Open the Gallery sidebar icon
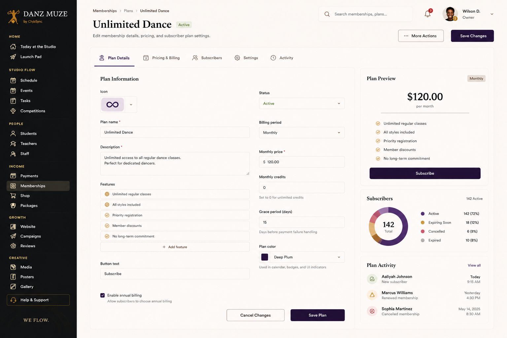Image resolution: width=507 pixels, height=338 pixels. coord(13,287)
